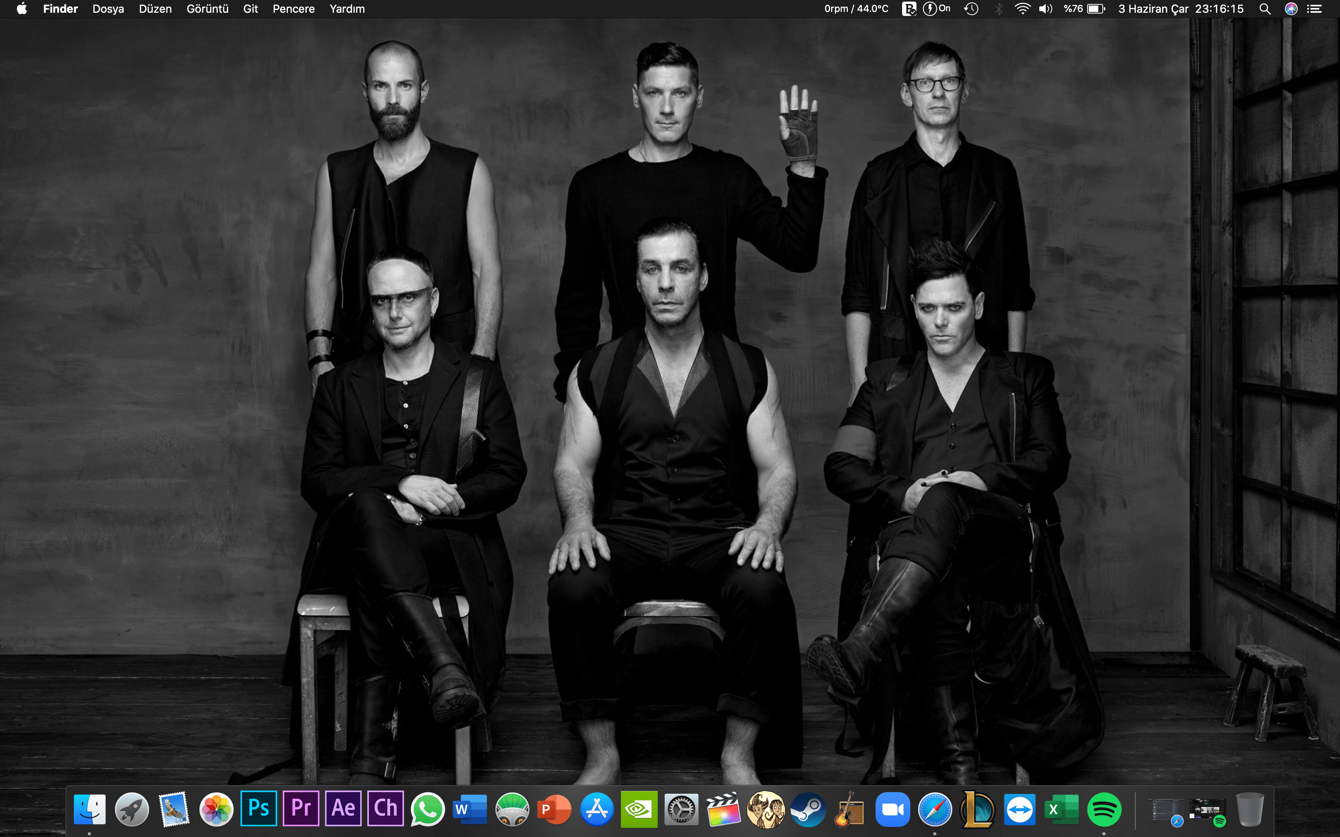Open the Dosya menu
Viewport: 1340px width, 837px height.
point(108,9)
